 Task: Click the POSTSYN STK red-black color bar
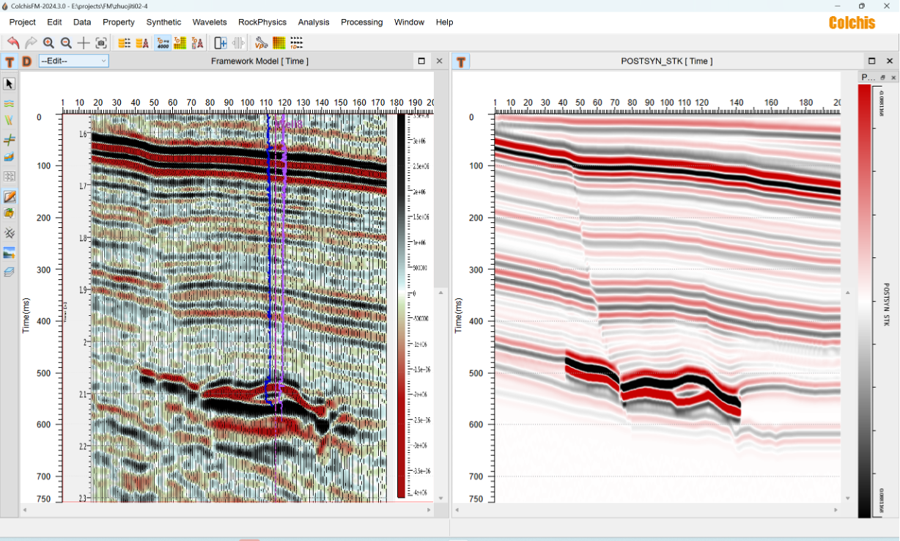pyautogui.click(x=865, y=301)
